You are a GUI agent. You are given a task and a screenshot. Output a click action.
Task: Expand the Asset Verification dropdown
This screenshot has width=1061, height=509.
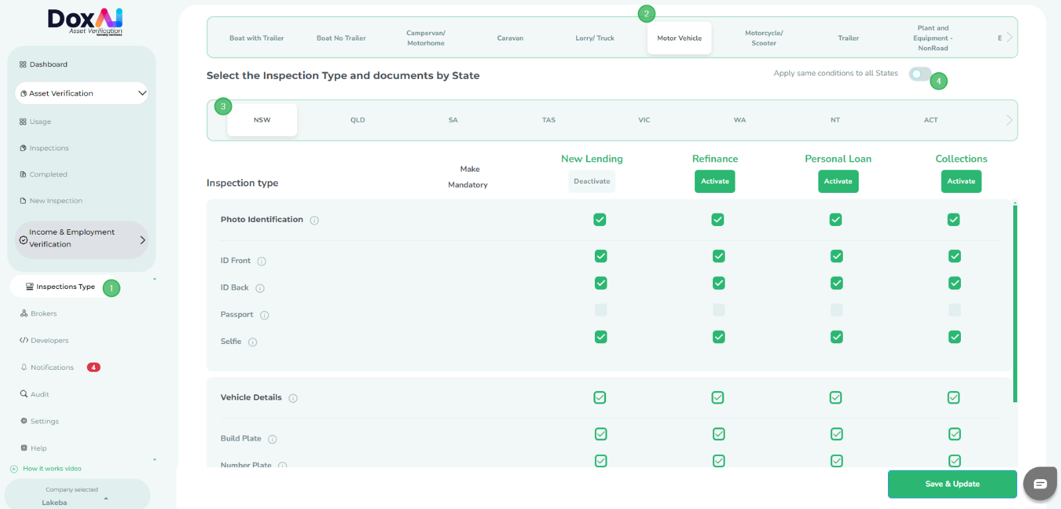point(142,93)
